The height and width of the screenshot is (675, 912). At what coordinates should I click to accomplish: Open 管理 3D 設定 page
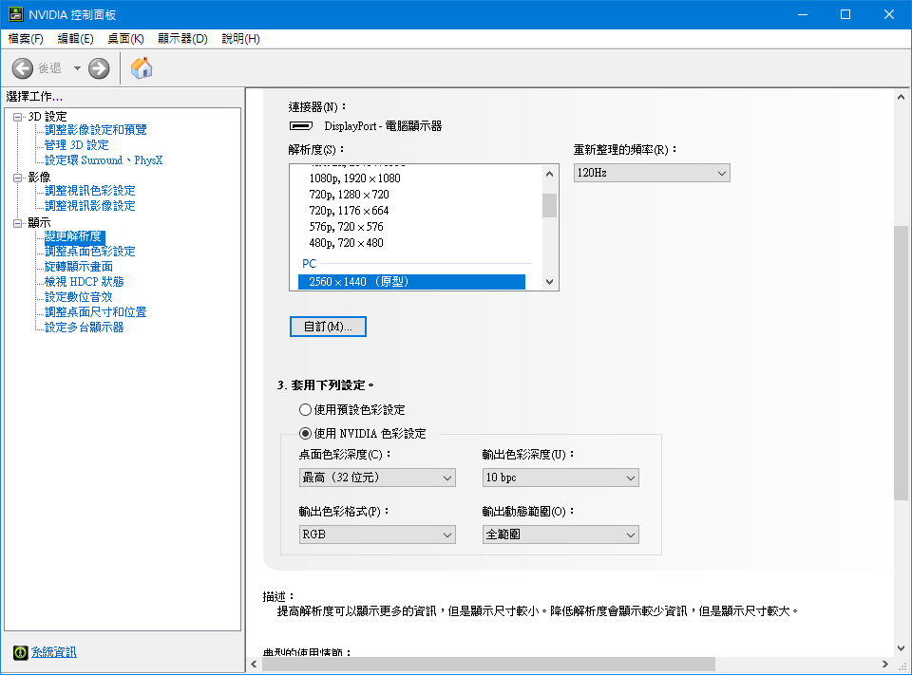[x=77, y=144]
